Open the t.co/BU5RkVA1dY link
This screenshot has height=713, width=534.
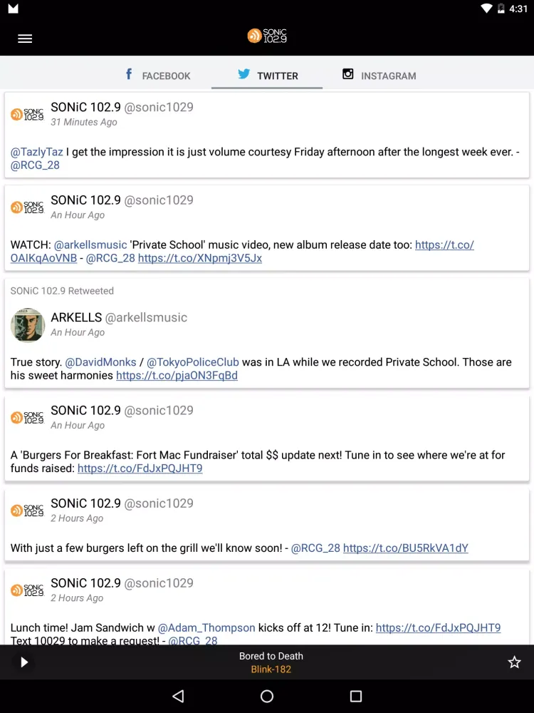click(406, 548)
